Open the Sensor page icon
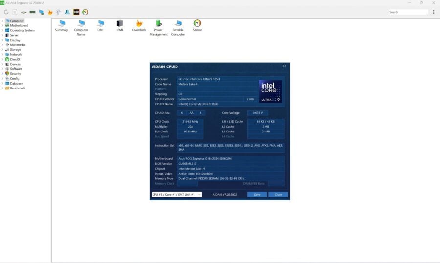This screenshot has width=440, height=263. coord(198,25)
